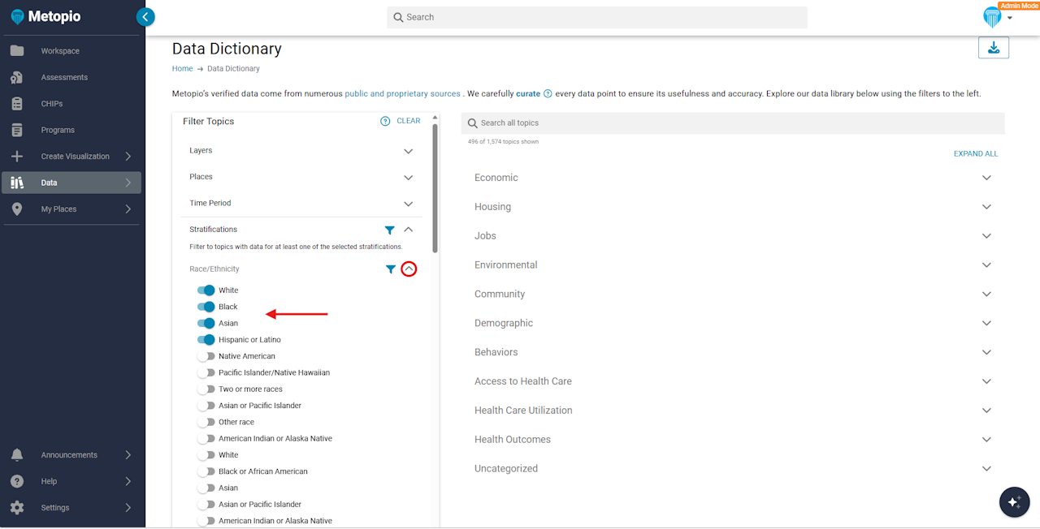Open Assessments in the sidebar
The width and height of the screenshot is (1040, 529).
pyautogui.click(x=71, y=77)
